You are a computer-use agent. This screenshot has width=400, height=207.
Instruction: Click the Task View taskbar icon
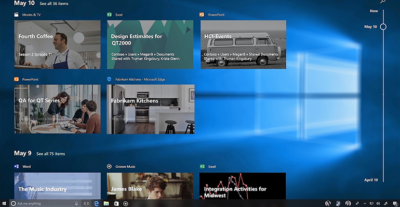(86, 203)
